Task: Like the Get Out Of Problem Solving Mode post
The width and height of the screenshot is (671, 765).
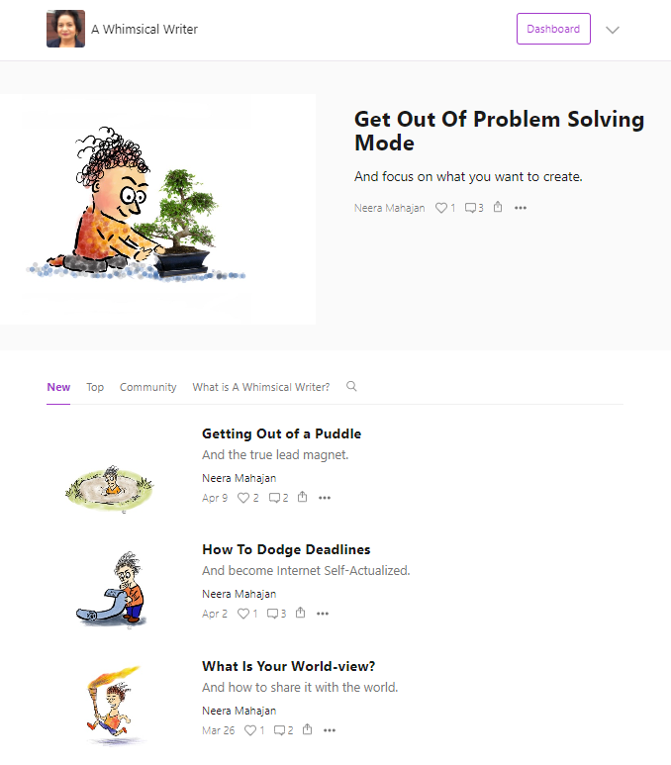Action: click(445, 208)
